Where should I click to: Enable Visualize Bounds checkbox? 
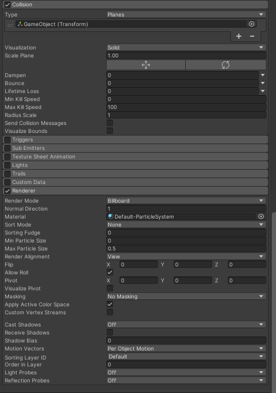[110, 131]
